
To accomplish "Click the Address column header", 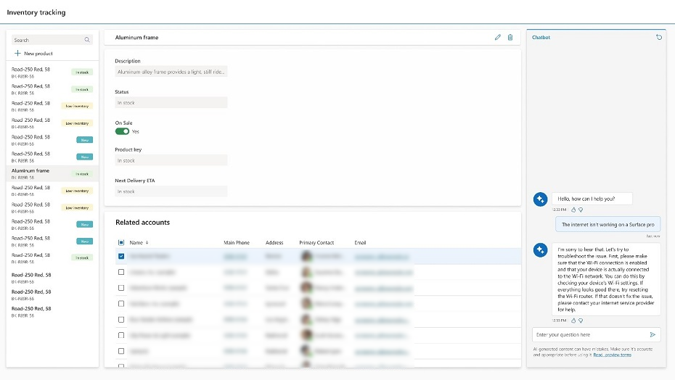I will pyautogui.click(x=274, y=243).
